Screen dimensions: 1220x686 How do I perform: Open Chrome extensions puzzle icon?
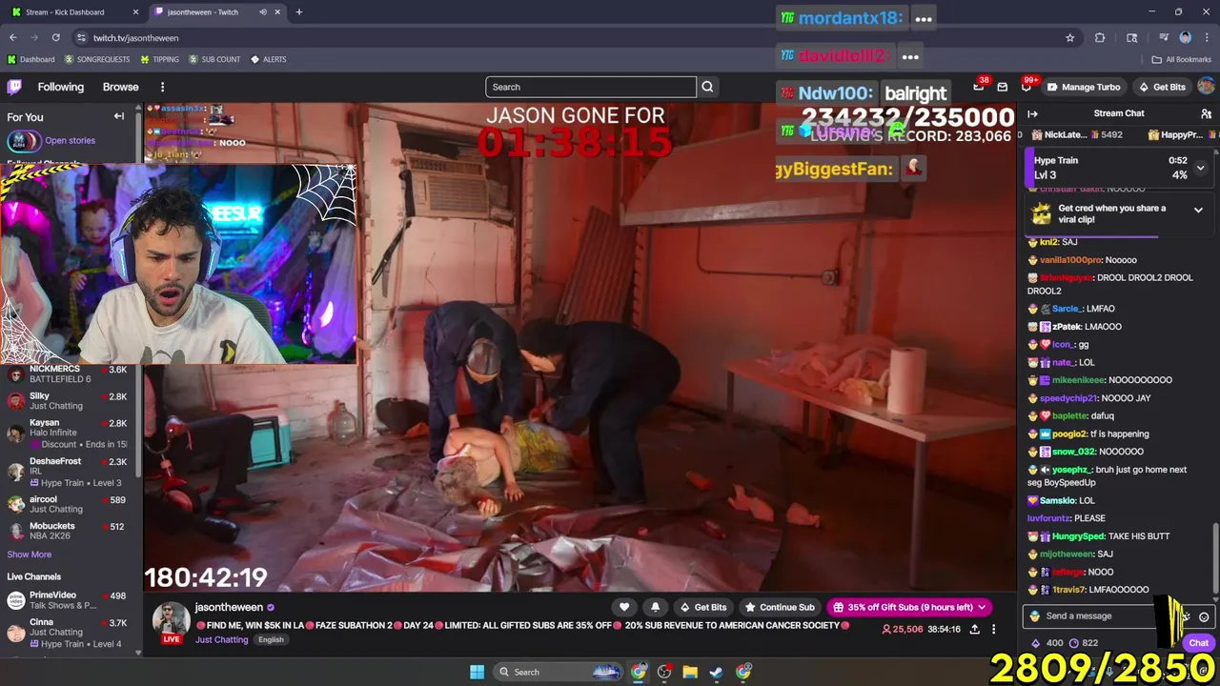(1100, 38)
